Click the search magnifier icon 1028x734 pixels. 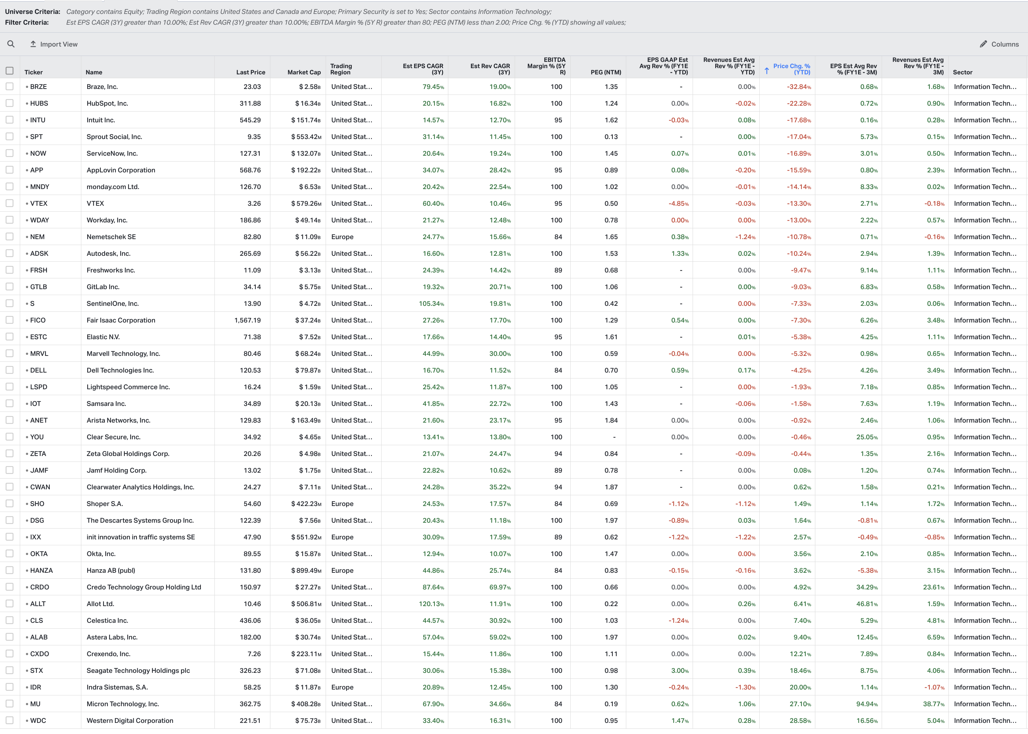11,44
